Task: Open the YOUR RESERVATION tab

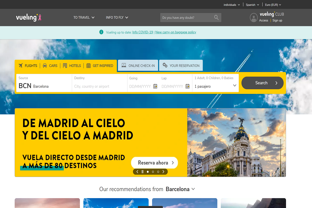Action: [181, 65]
